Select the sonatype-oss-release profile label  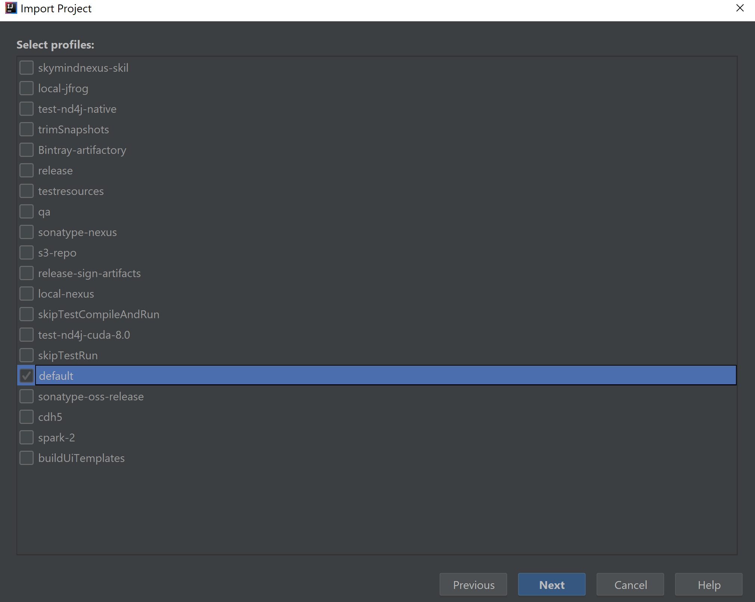[91, 397]
